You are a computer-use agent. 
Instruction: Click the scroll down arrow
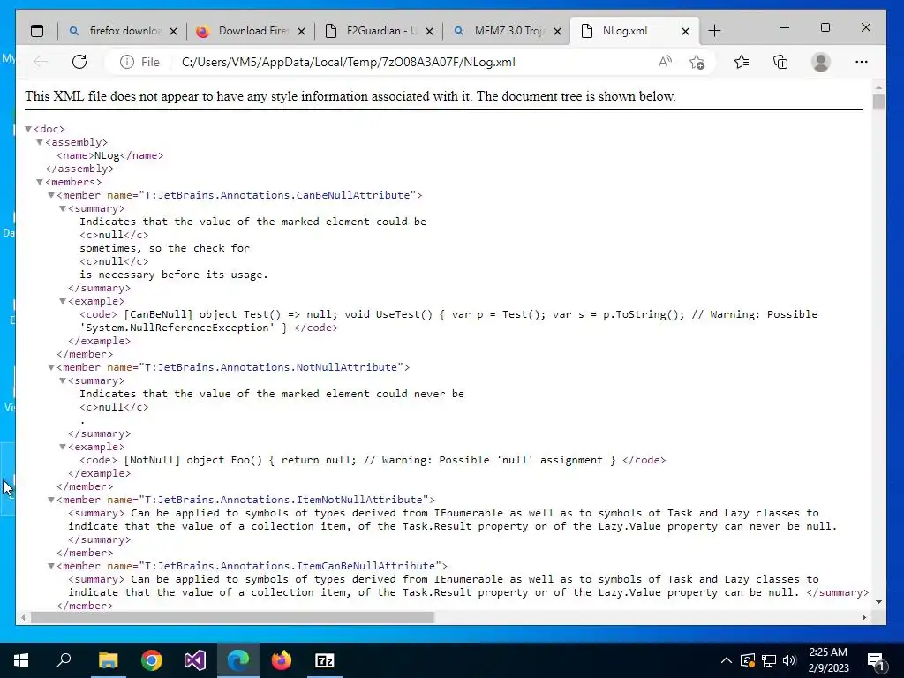pos(878,602)
